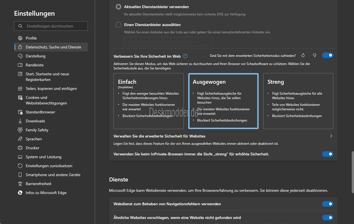Click the search magnifier icon in settings
354x224 pixels.
(20, 26)
